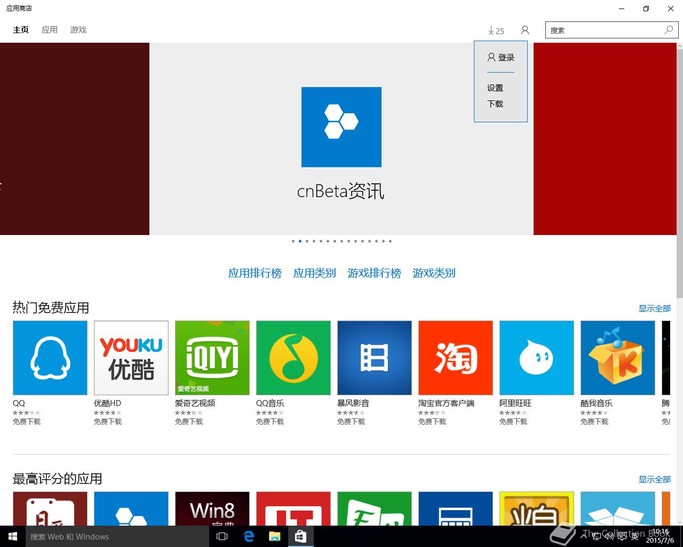Open File Explorer from the taskbar

[275, 536]
